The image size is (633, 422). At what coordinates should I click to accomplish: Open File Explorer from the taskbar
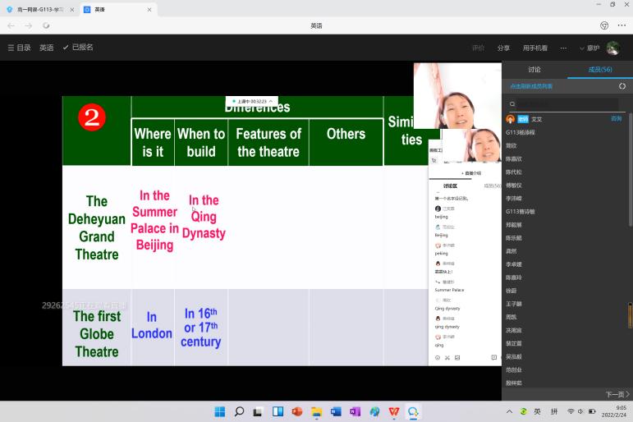click(316, 411)
